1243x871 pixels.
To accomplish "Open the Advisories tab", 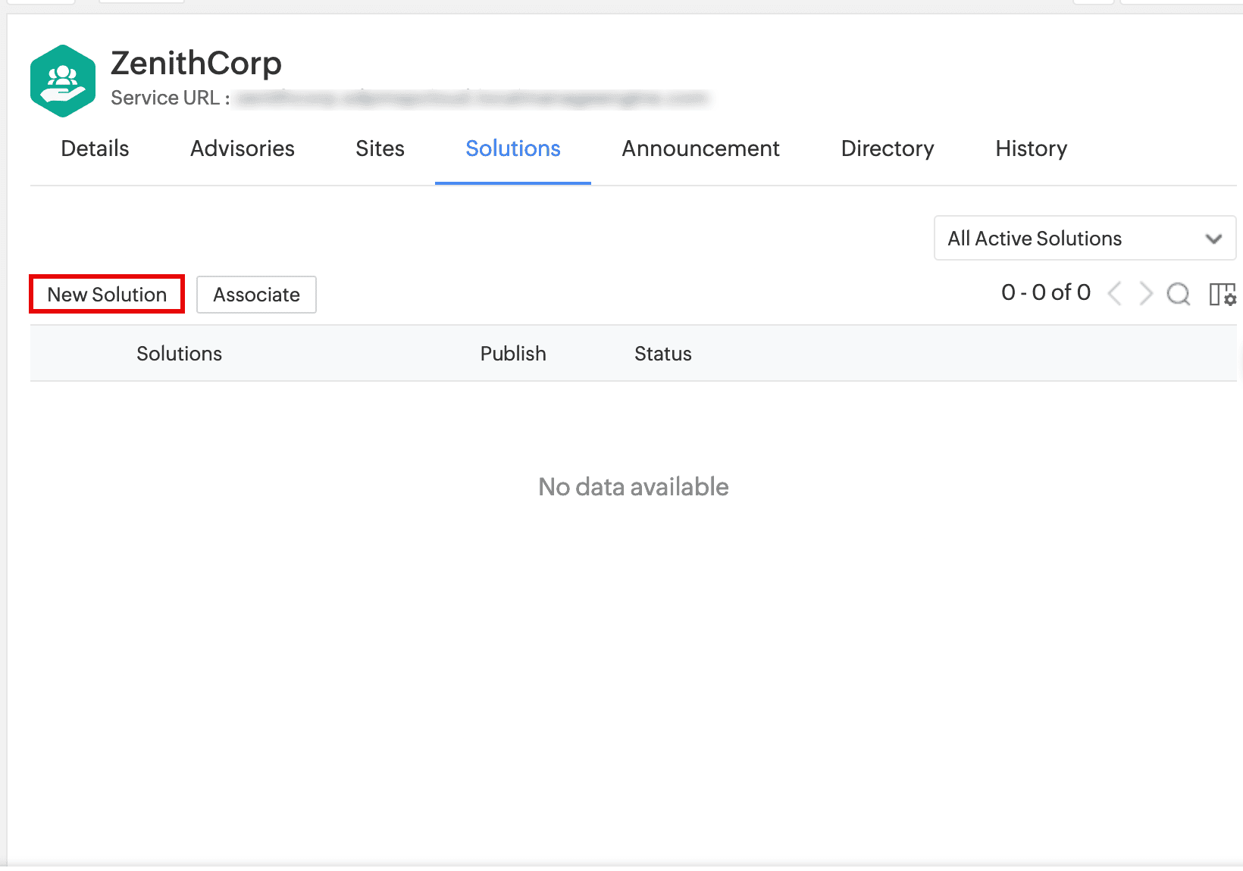I will pos(243,148).
